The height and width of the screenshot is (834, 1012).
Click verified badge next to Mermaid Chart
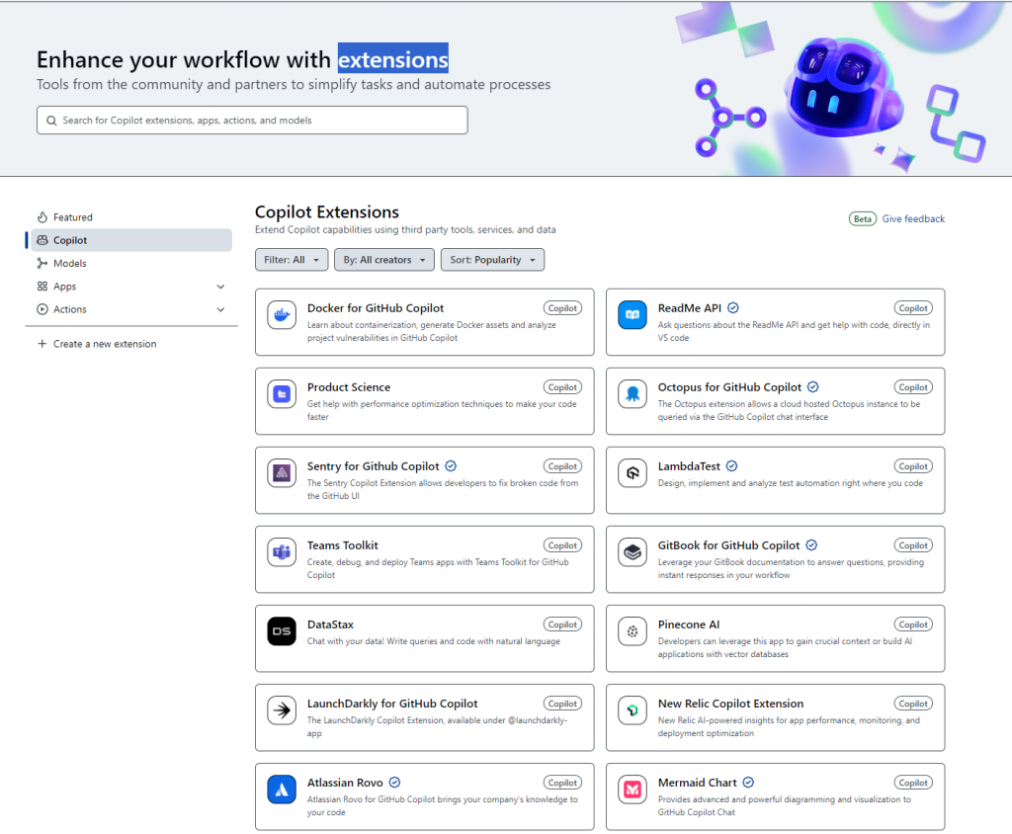coord(748,783)
